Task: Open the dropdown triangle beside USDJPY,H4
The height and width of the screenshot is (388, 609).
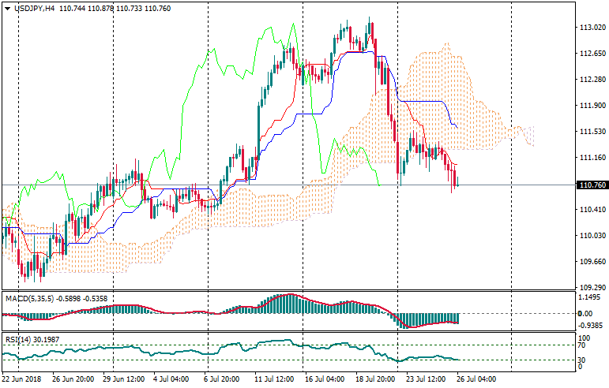Action: [6, 7]
